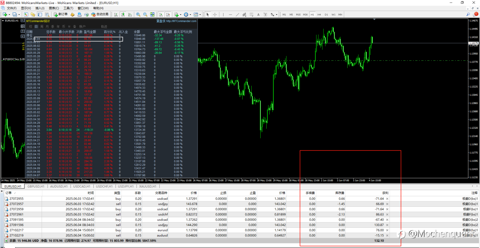Select the crosshair cursor tool

click(x=215, y=14)
